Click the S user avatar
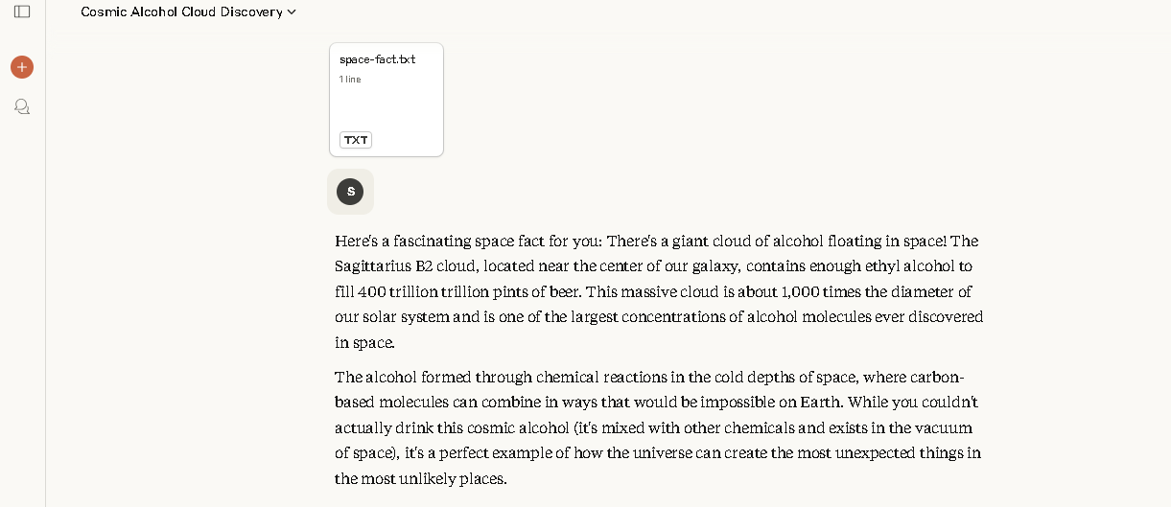 pos(350,192)
